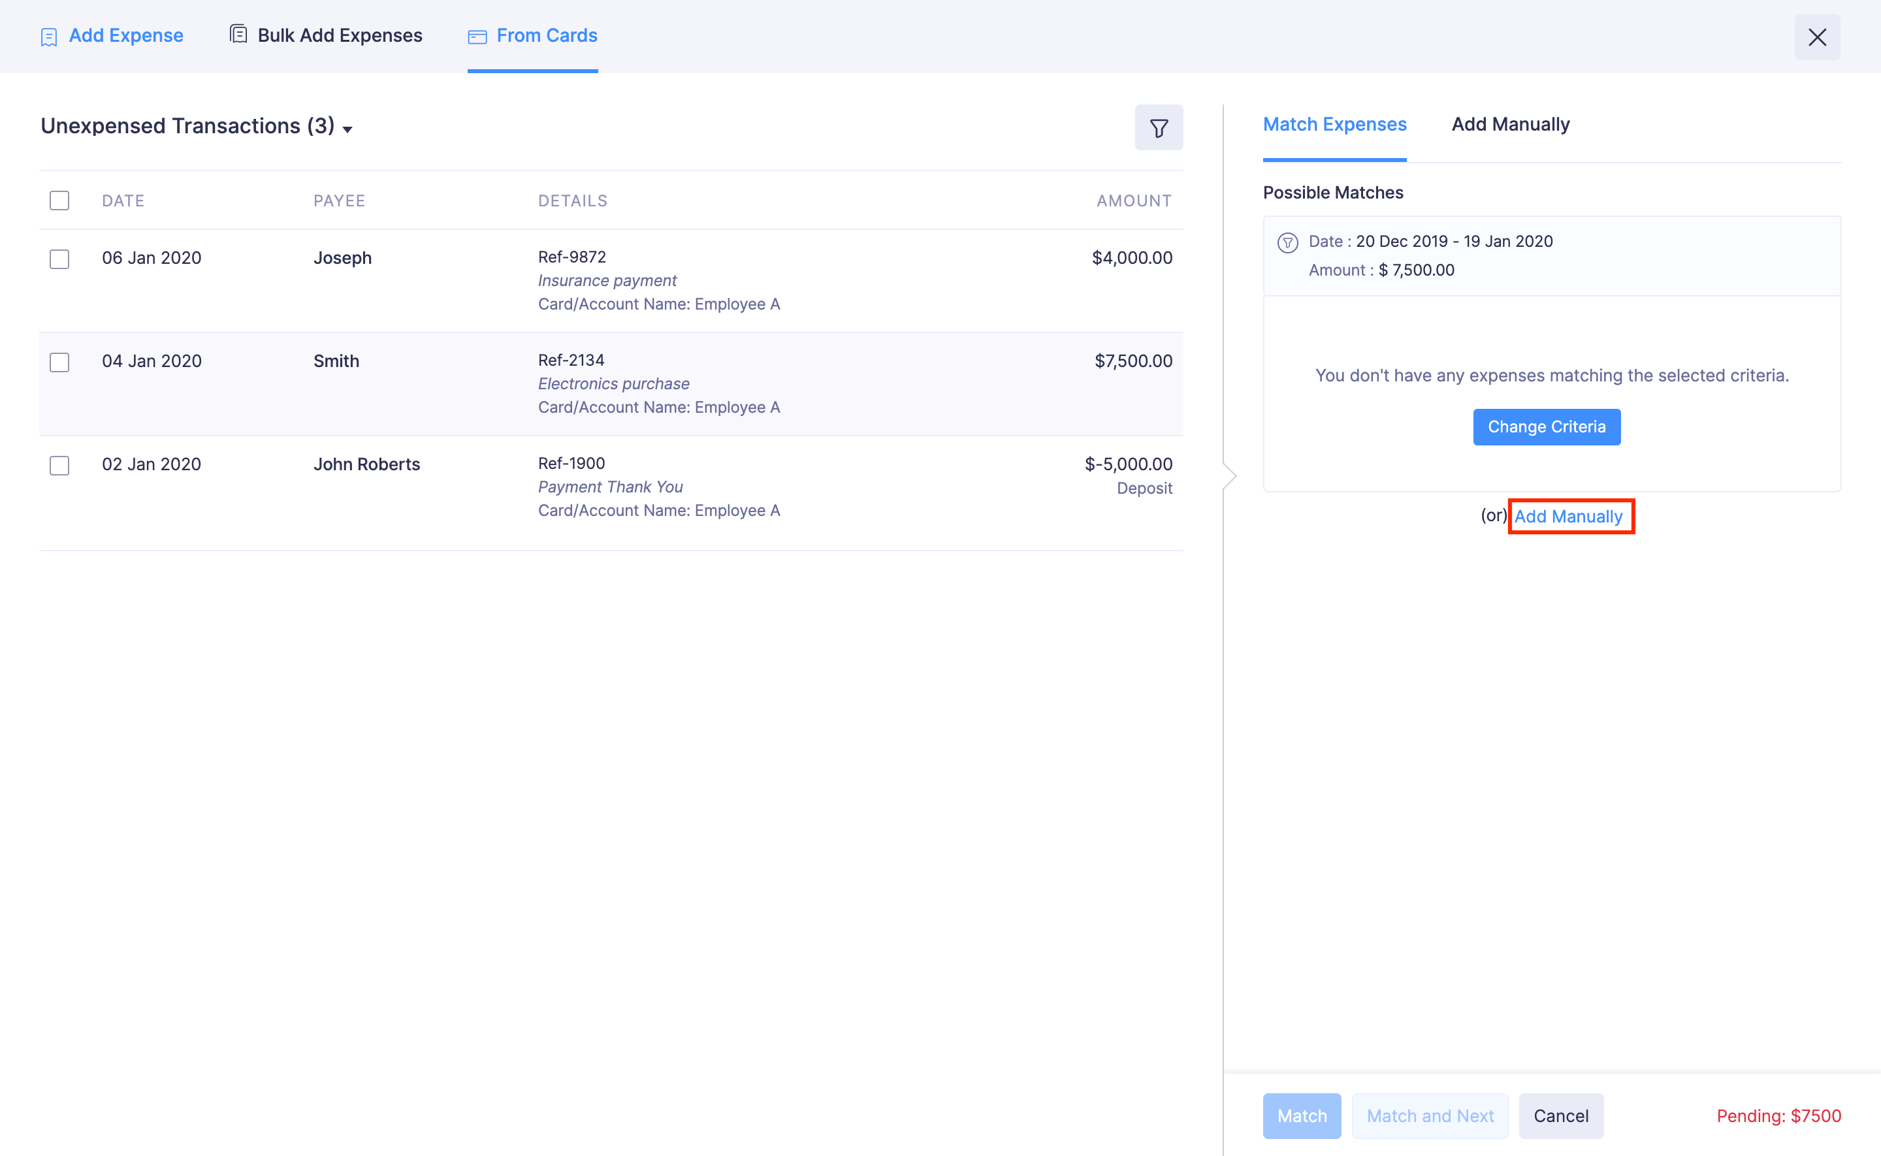Image resolution: width=1881 pixels, height=1156 pixels.
Task: Switch to the Add Manually tab
Action: [1509, 124]
